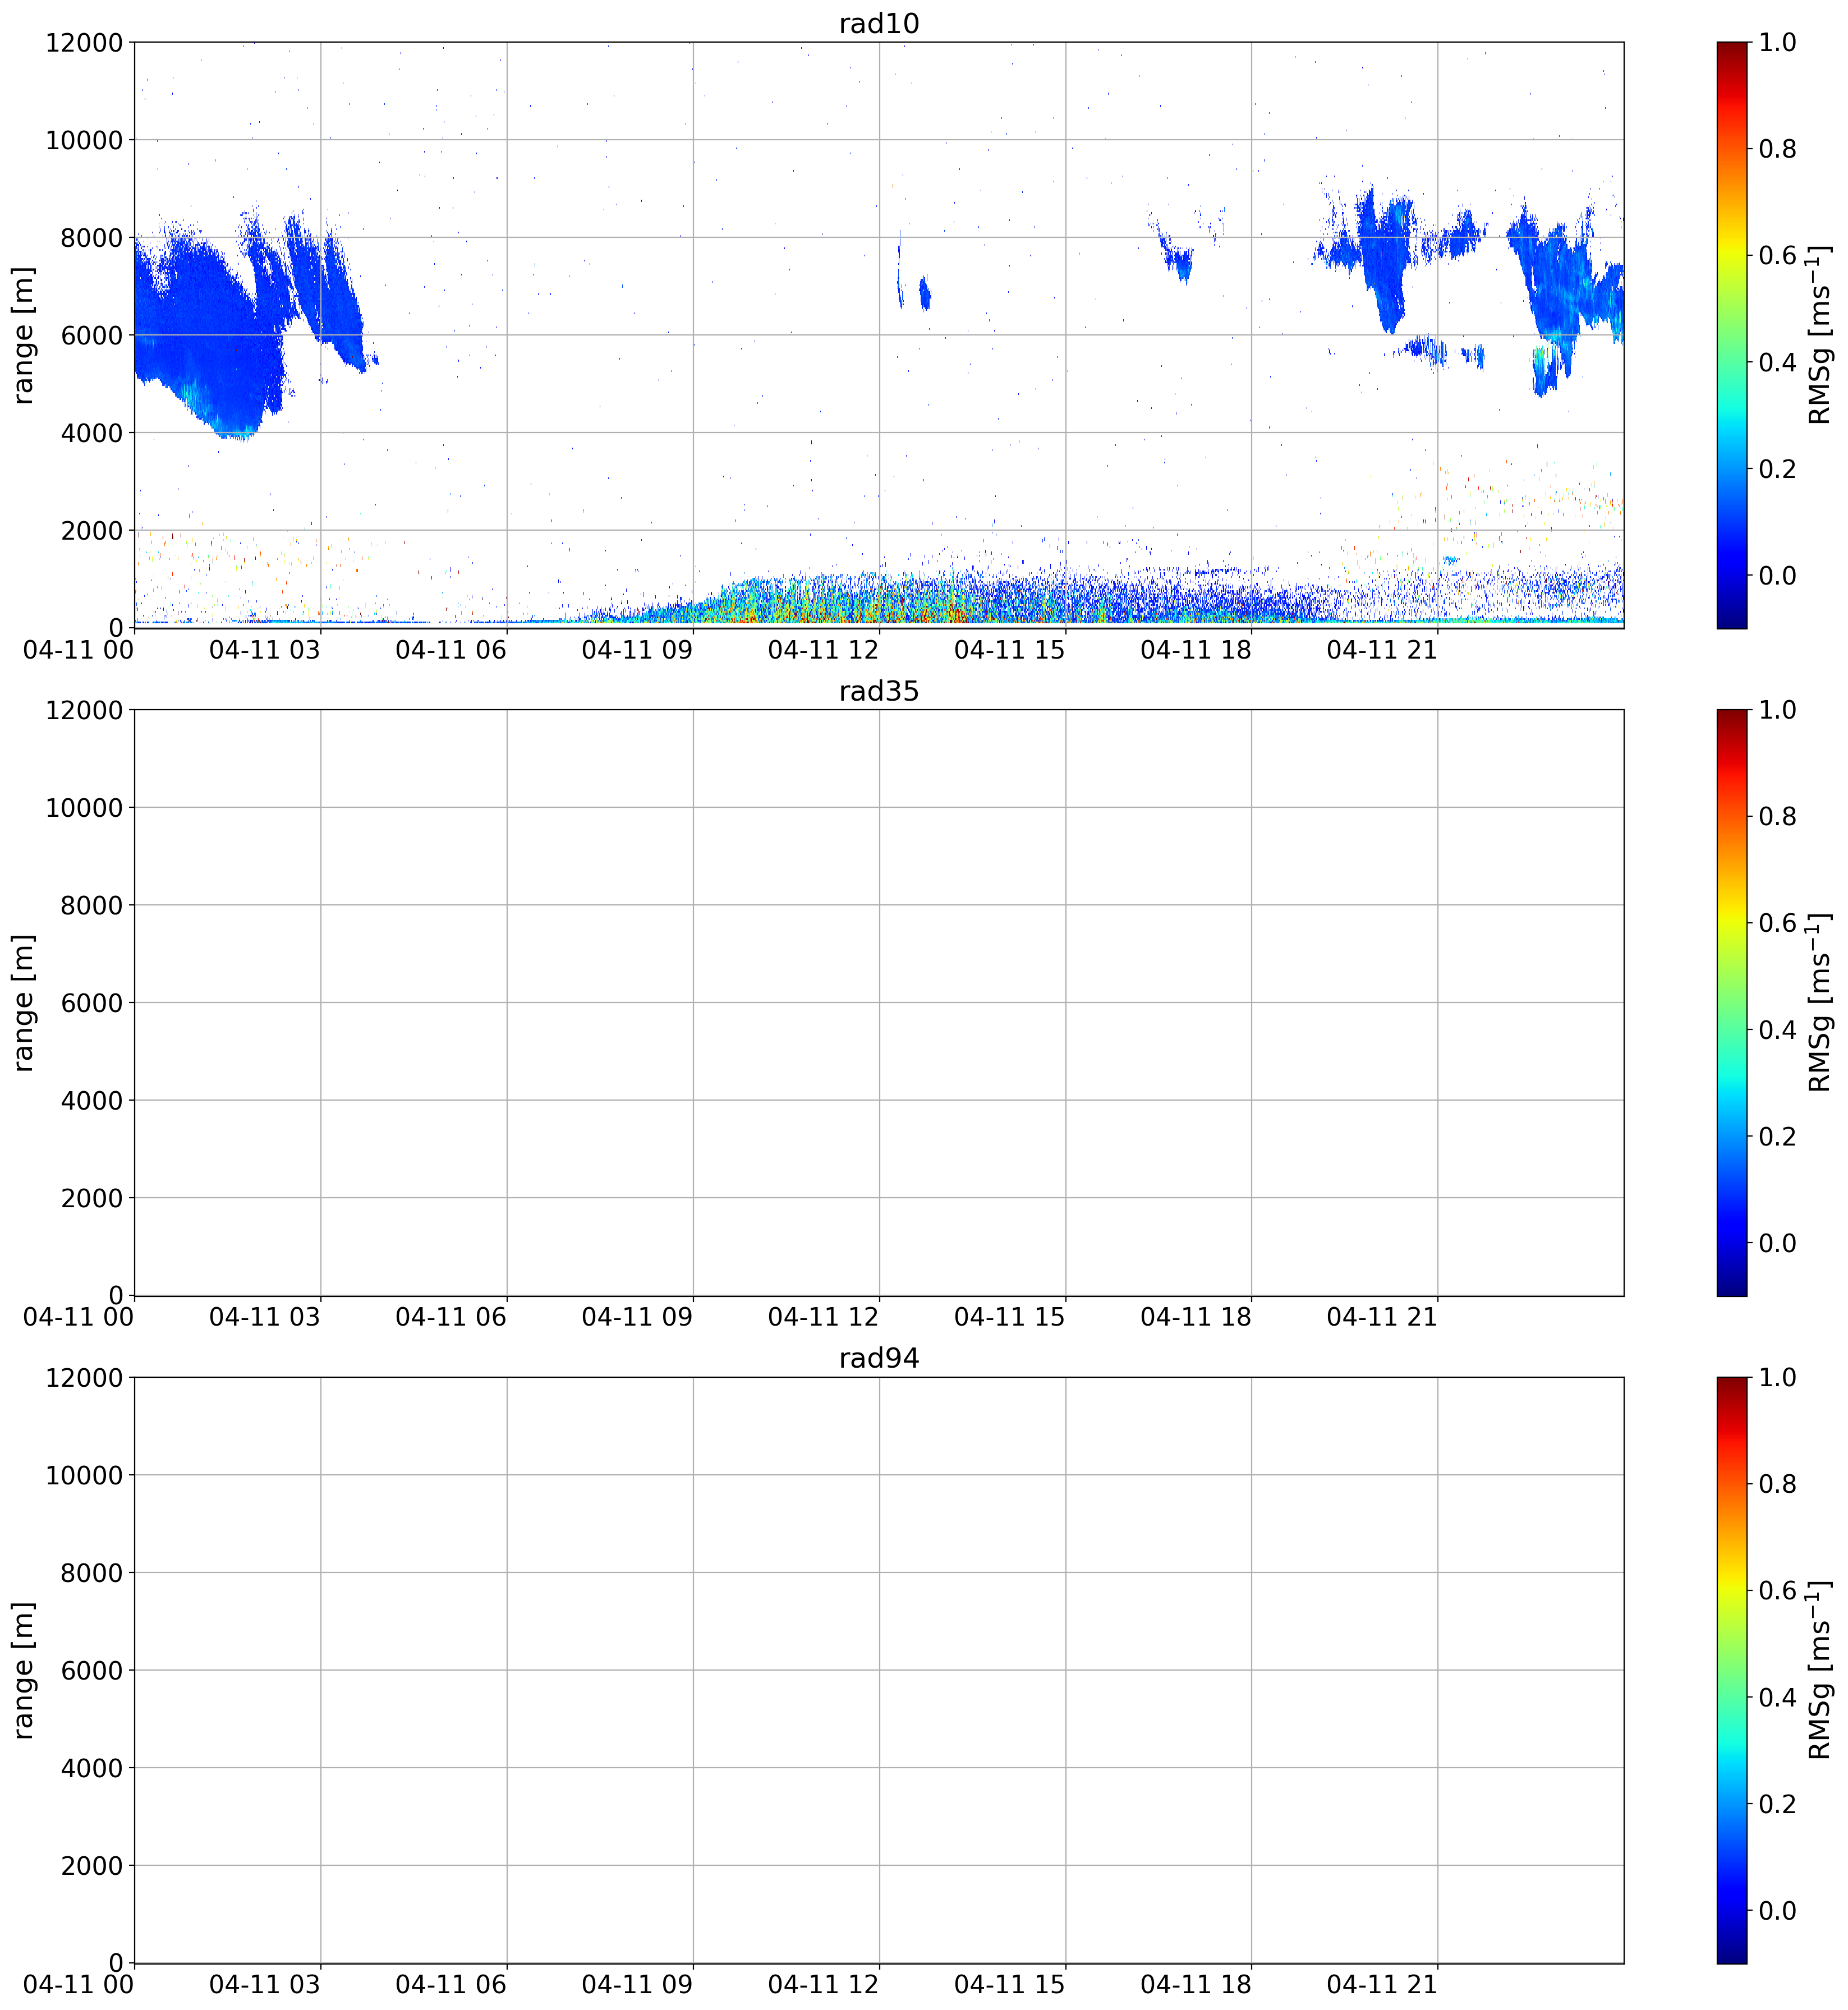
Task: Click the 12000 y-tick on rad10 plot
Action: [84, 42]
